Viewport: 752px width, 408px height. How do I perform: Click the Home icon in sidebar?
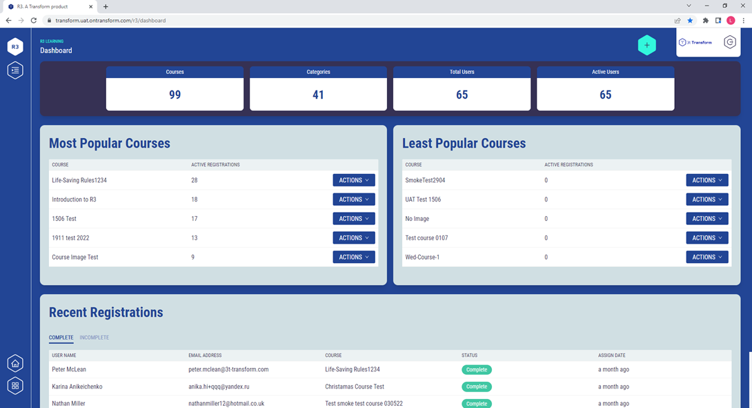[x=15, y=363]
